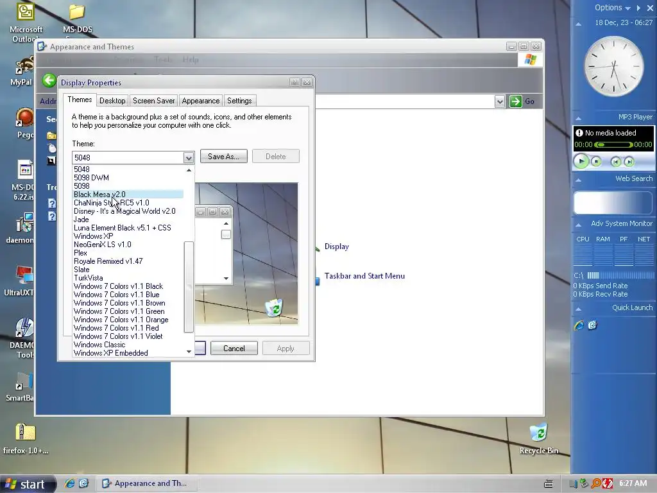Screen dimensions: 657x493
Task: Open the Settings tab
Action: coord(239,101)
